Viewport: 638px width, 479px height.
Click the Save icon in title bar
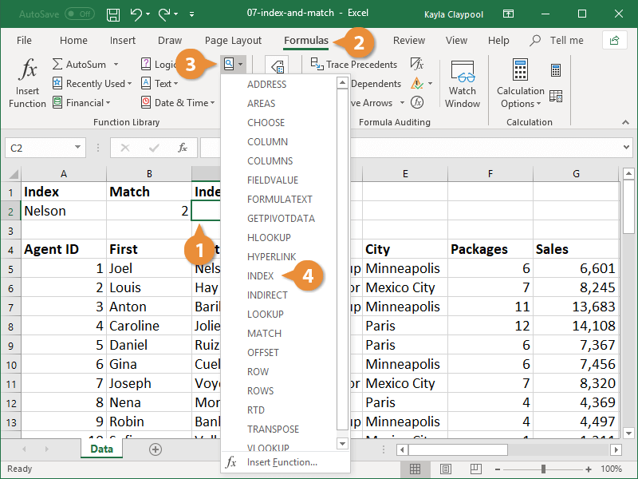113,14
